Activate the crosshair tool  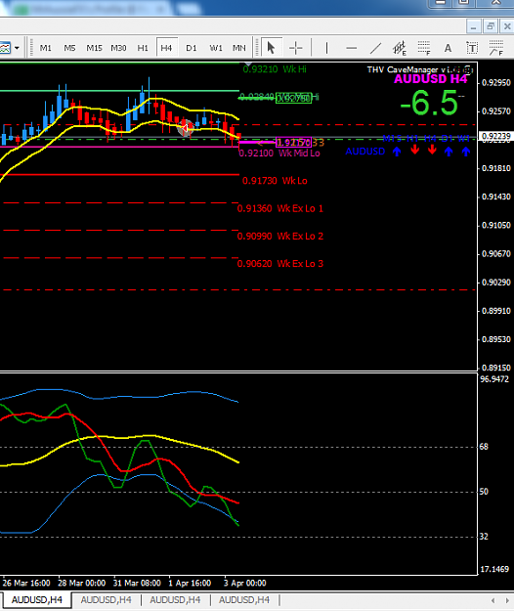click(x=296, y=48)
